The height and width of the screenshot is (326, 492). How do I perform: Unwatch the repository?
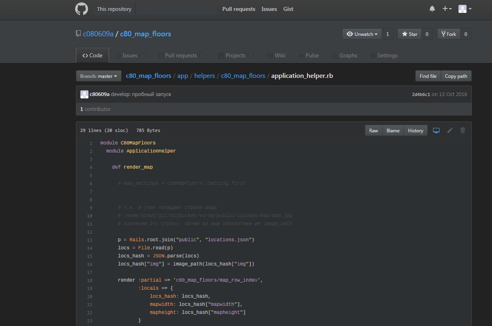pos(362,34)
